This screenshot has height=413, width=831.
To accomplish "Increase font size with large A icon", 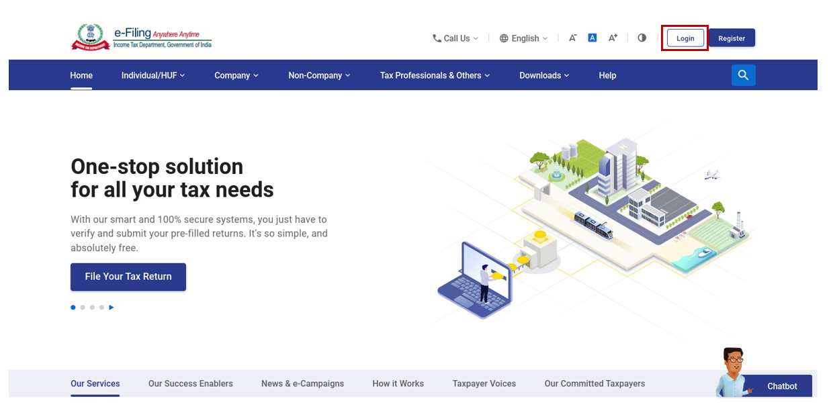I will click(x=613, y=38).
